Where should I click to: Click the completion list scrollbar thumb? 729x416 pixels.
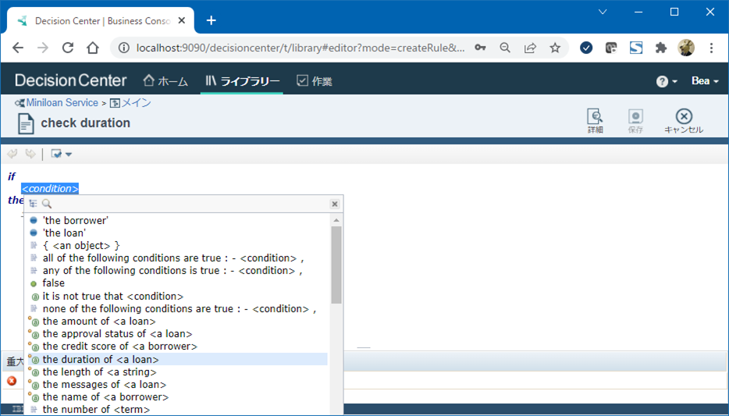336,265
